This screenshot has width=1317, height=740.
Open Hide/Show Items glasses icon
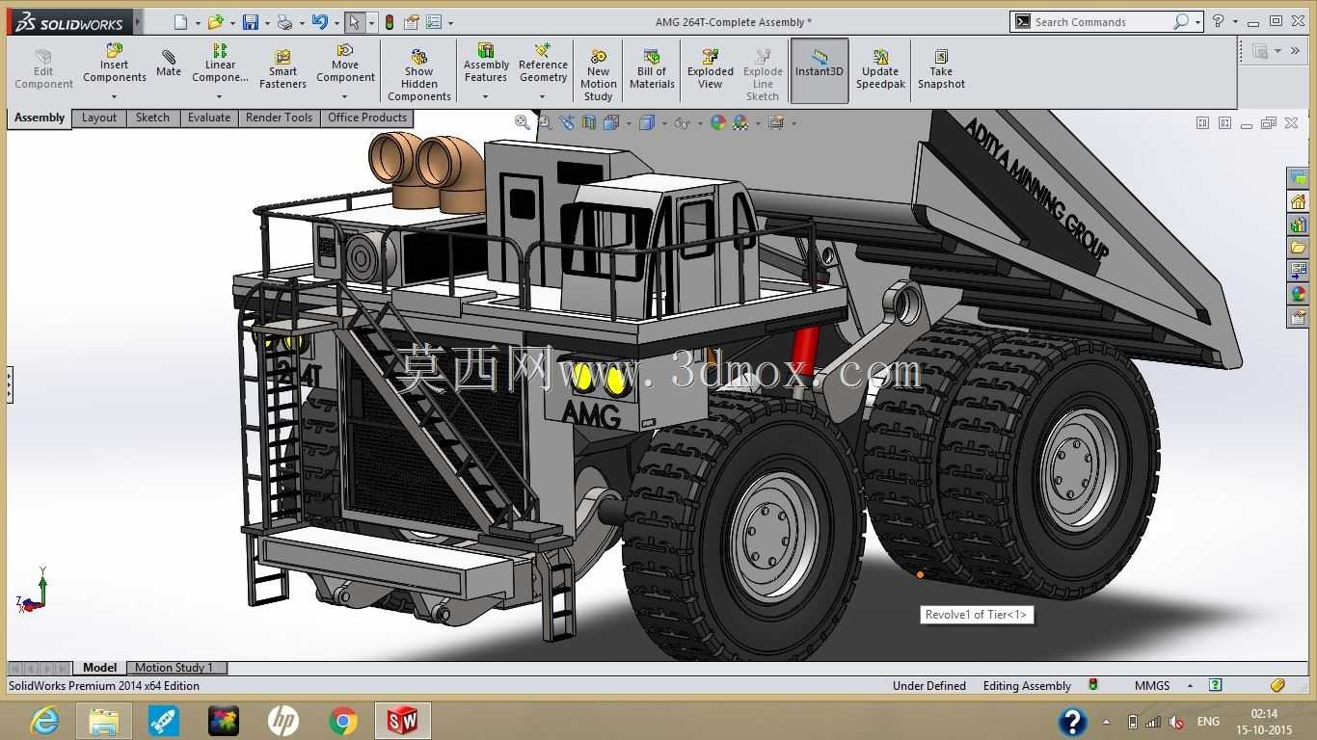point(682,122)
